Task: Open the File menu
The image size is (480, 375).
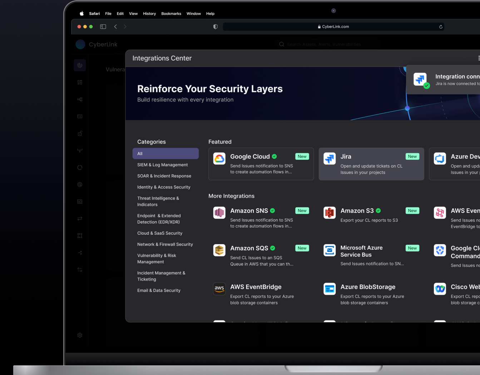Action: coord(108,14)
